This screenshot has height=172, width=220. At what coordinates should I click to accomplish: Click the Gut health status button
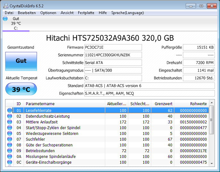click(x=21, y=61)
